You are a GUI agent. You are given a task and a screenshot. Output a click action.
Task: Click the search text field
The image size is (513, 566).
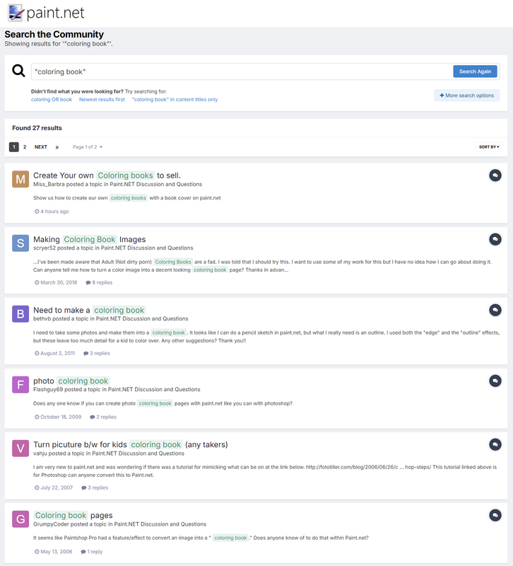point(242,71)
